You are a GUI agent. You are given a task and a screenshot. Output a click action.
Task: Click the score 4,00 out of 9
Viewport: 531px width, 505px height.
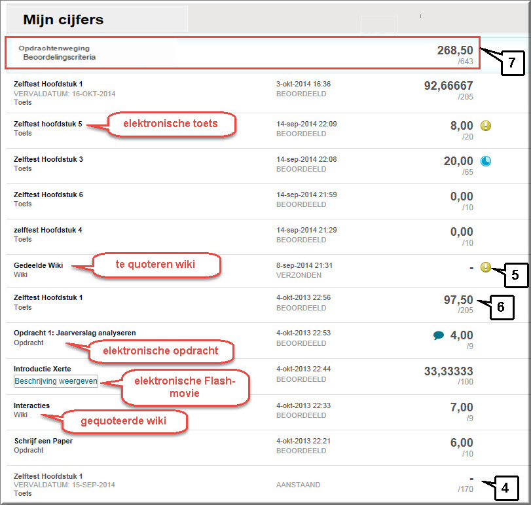click(461, 335)
